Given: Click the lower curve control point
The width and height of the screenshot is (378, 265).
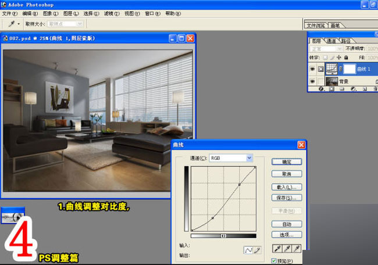Looking at the screenshot, I should (x=213, y=218).
